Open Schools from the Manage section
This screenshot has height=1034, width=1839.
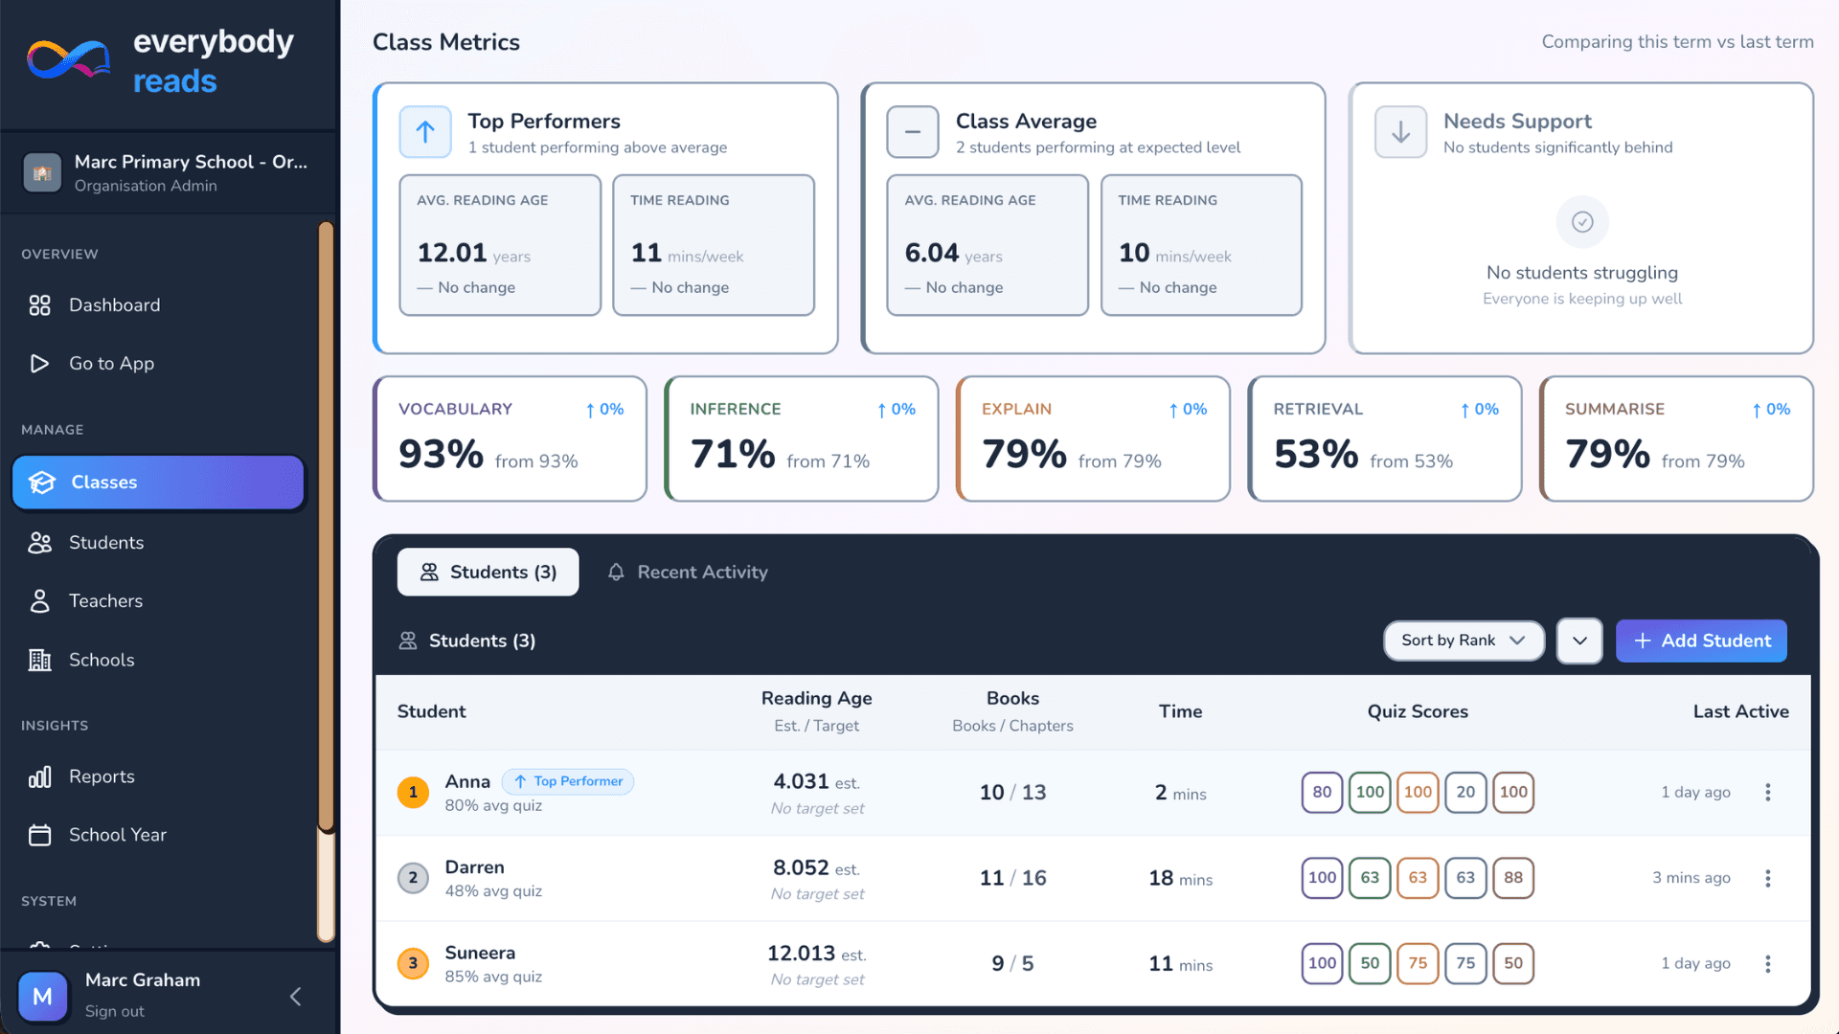[102, 660]
